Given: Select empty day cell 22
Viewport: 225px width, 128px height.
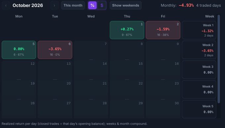Looking at the screenshot, I should [127, 89].
